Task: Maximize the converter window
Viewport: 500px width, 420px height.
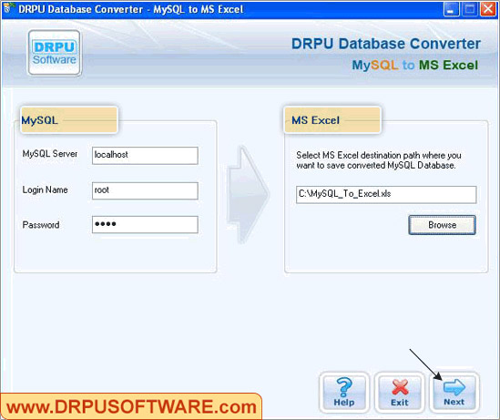Action: tap(470, 8)
